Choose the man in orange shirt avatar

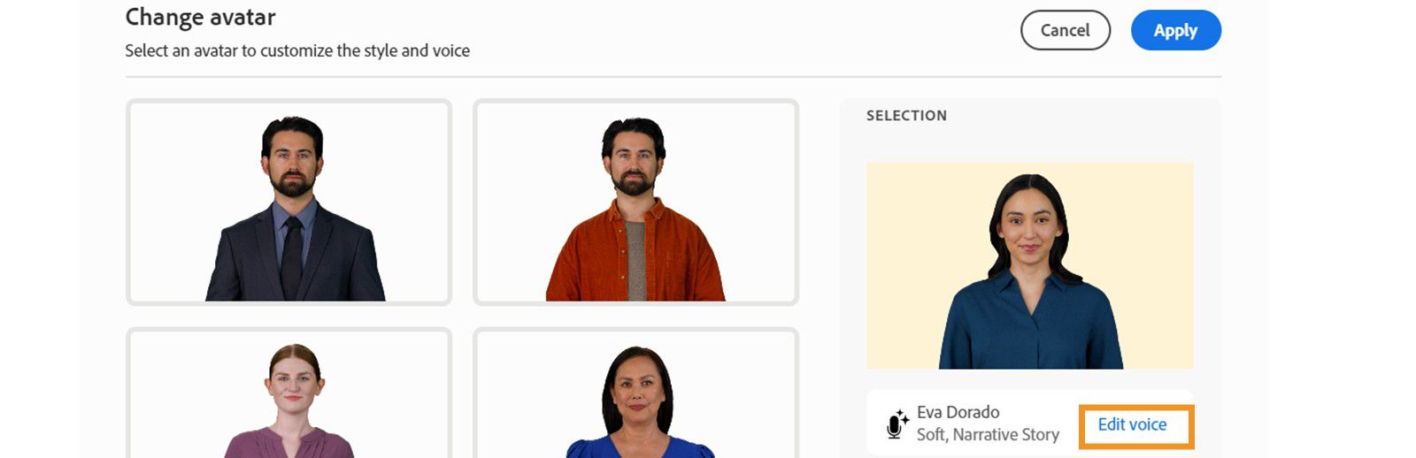[635, 202]
